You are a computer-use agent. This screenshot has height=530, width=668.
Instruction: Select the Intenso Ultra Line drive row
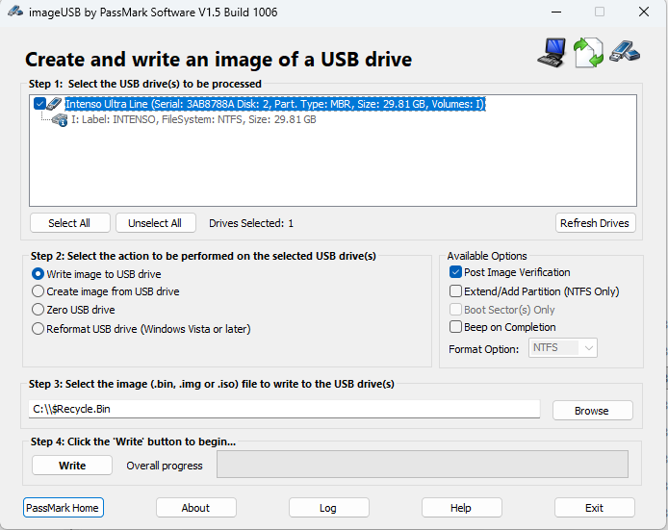pos(274,104)
